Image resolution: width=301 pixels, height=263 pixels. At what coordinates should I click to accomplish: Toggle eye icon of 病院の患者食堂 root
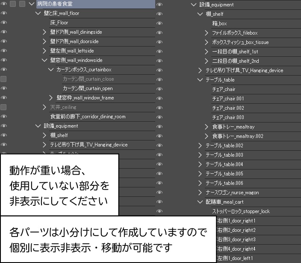coord(4,4)
